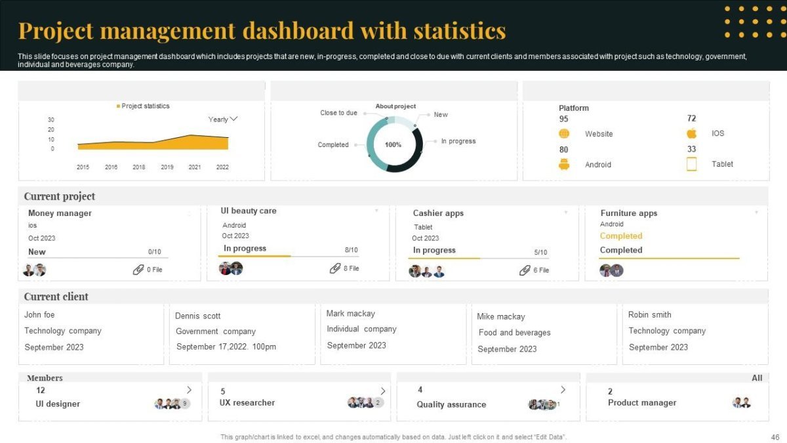
Task: Open the Quality assurance card chevron
Action: click(x=562, y=390)
